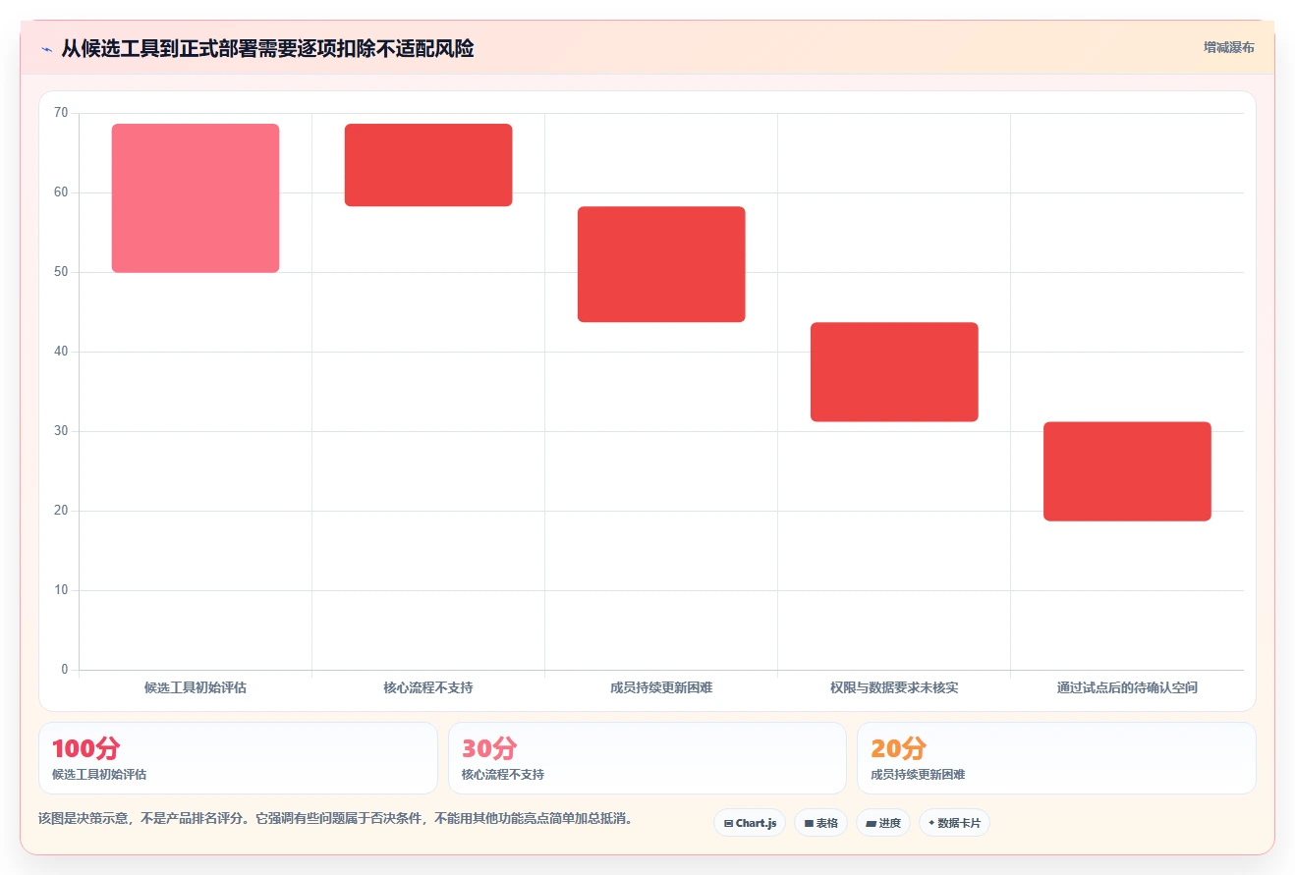Click the icon in the 表格 chip
1295x875 pixels.
tap(809, 823)
